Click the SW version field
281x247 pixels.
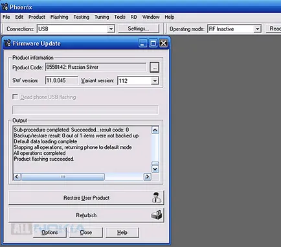[x=62, y=80]
